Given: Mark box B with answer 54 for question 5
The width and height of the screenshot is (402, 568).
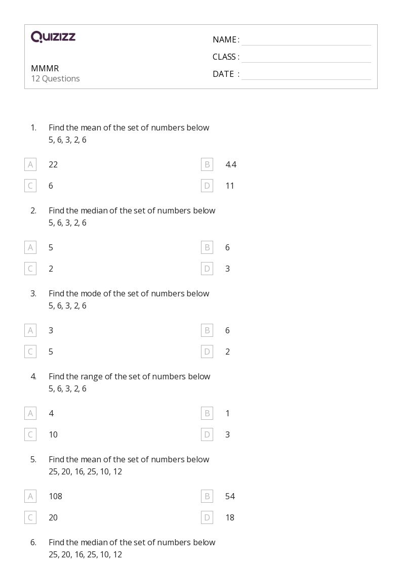Looking at the screenshot, I should click(x=207, y=496).
